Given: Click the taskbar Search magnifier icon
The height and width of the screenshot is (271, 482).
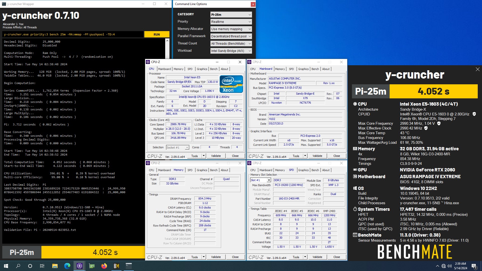Looking at the screenshot, I should pyautogui.click(x=18, y=266).
